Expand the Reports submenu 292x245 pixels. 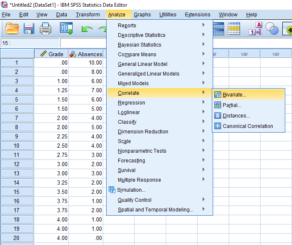(159, 25)
